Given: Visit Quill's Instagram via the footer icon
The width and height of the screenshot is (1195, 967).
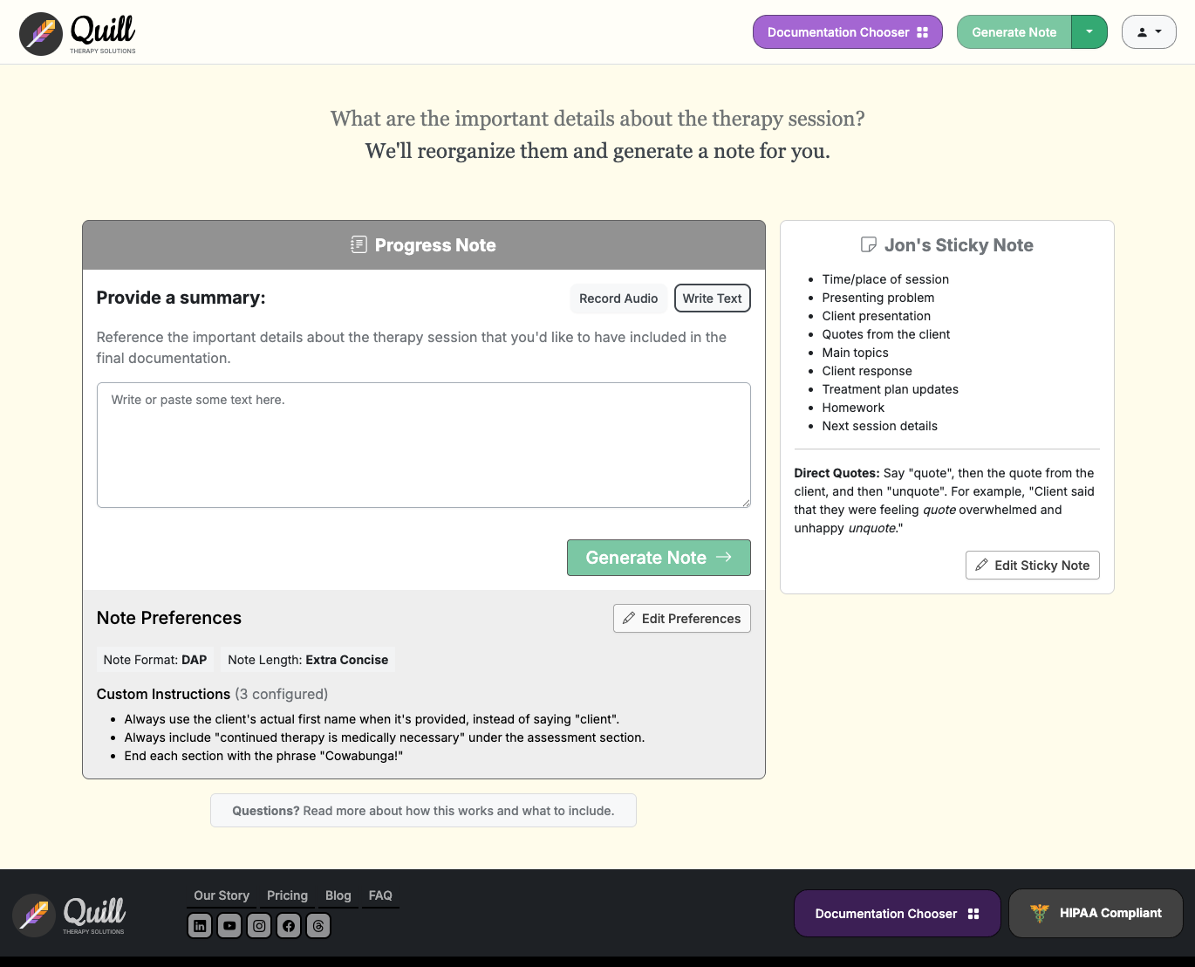Looking at the screenshot, I should (x=259, y=926).
